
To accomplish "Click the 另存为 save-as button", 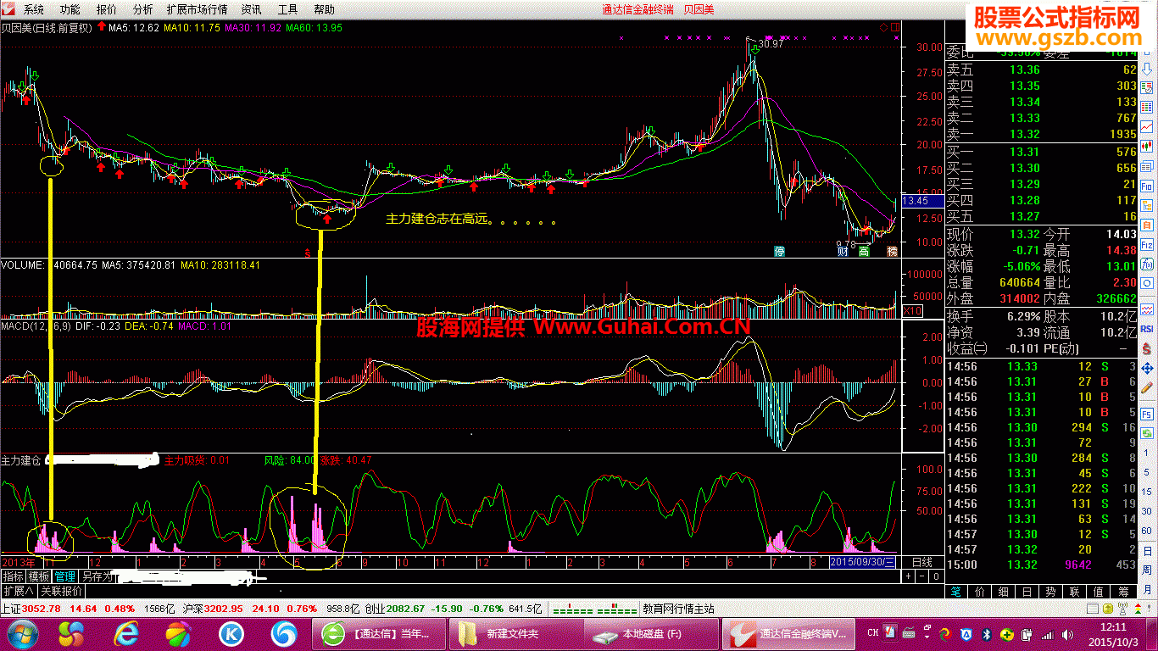I will coord(97,576).
